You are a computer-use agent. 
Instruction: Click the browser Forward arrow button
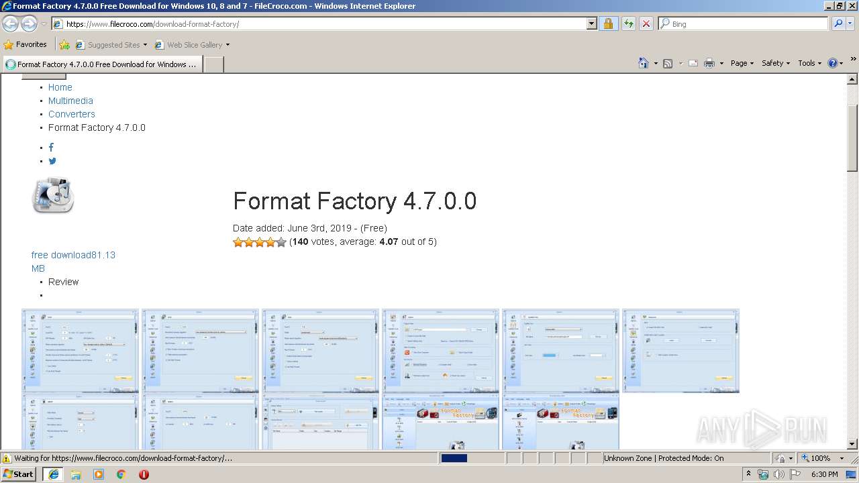point(29,23)
